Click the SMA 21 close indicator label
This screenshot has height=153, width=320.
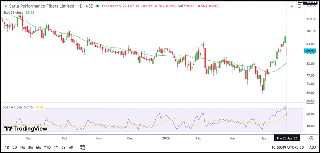14,13
